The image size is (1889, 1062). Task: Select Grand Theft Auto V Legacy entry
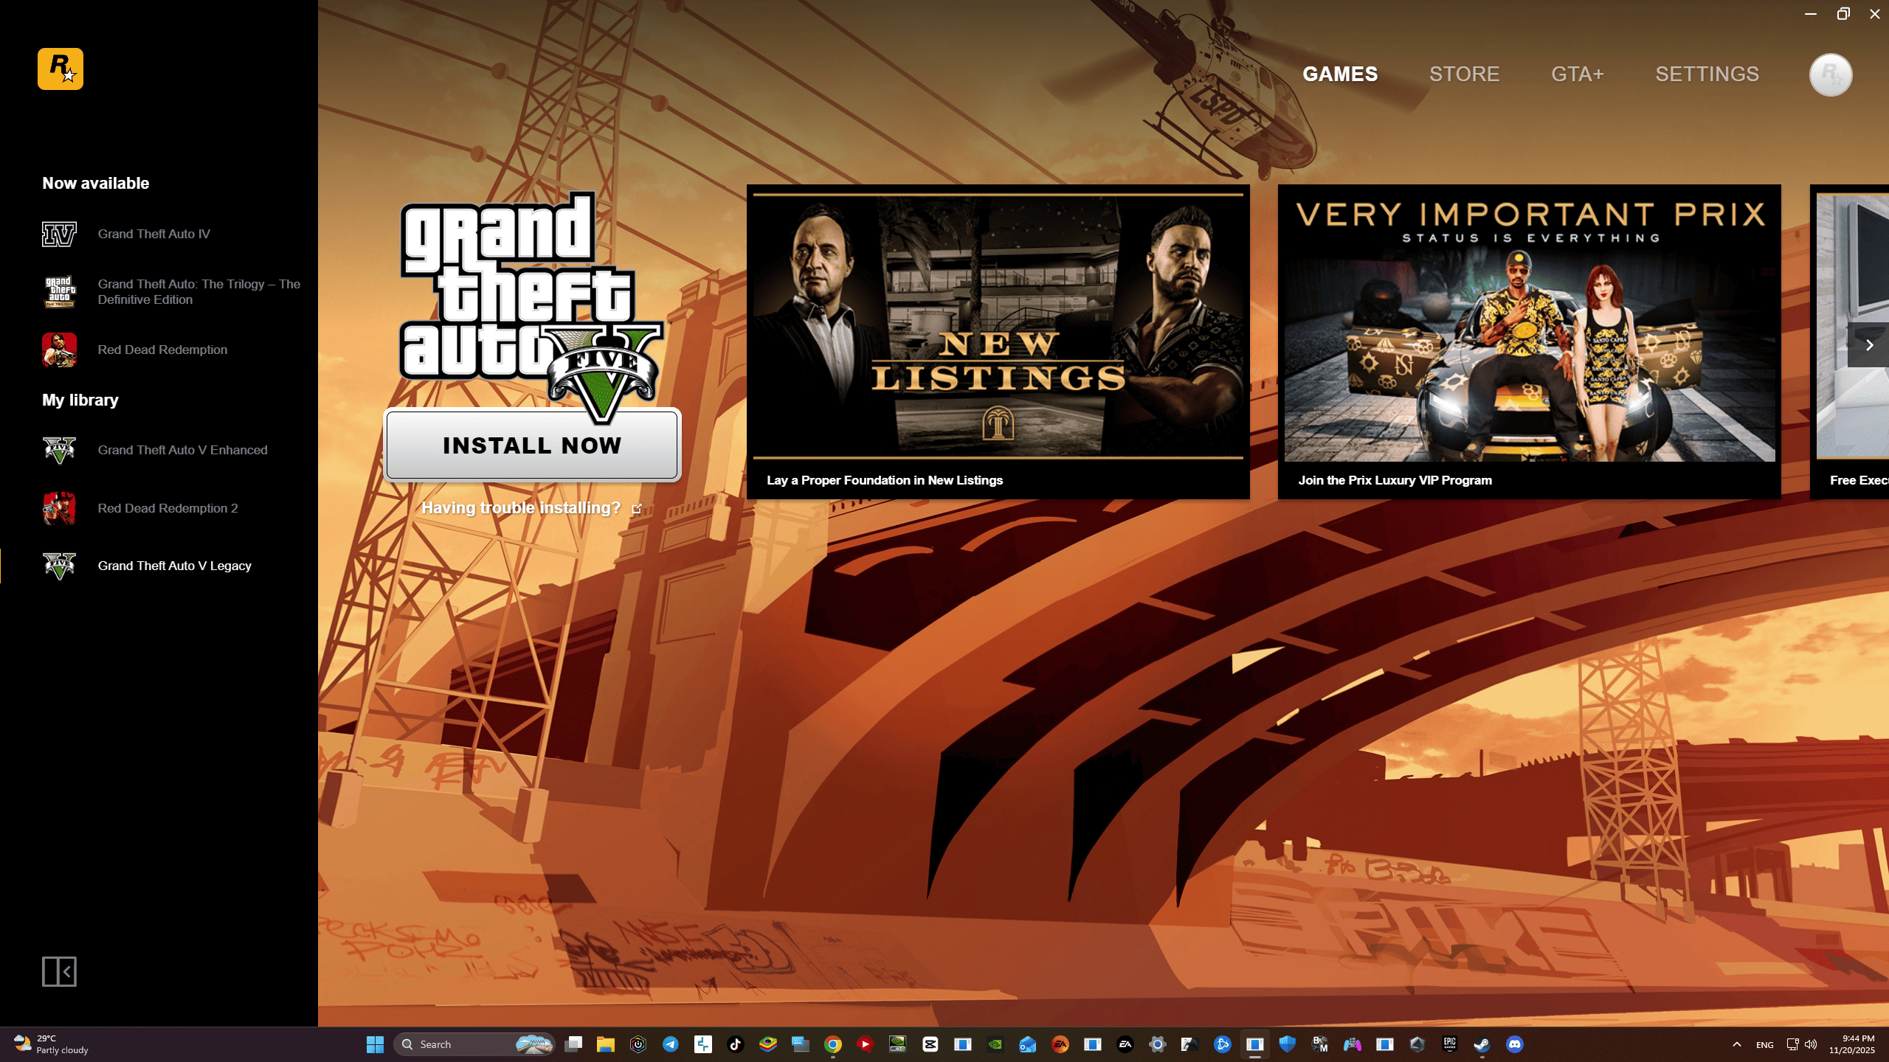(x=174, y=566)
